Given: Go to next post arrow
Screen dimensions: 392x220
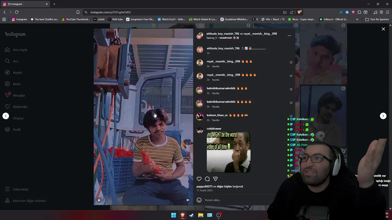Looking at the screenshot, I should (383, 116).
